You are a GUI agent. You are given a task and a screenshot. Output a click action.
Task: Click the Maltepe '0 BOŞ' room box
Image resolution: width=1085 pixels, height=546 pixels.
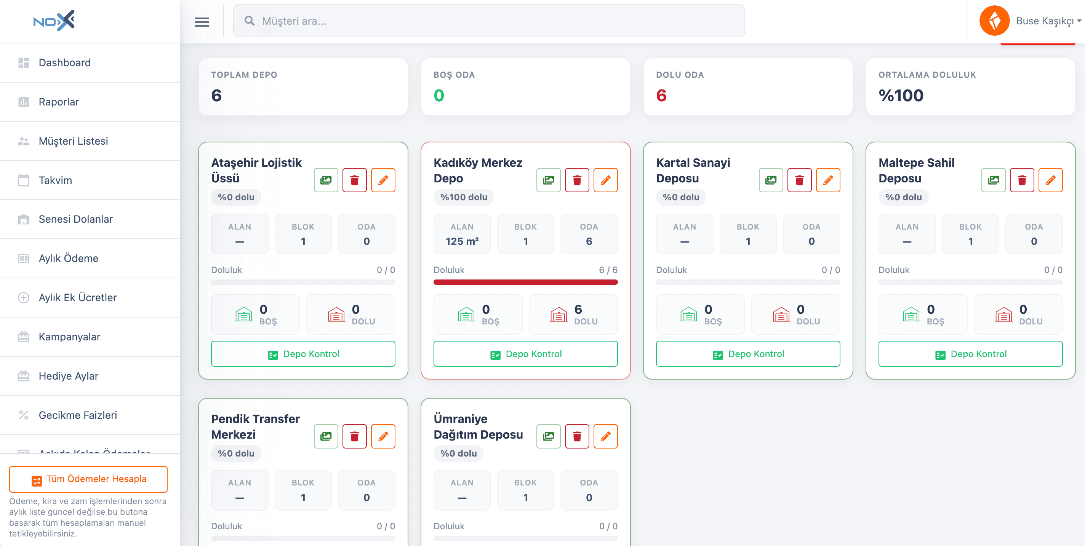click(923, 315)
